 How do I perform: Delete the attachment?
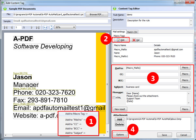pyautogui.click(x=120, y=124)
